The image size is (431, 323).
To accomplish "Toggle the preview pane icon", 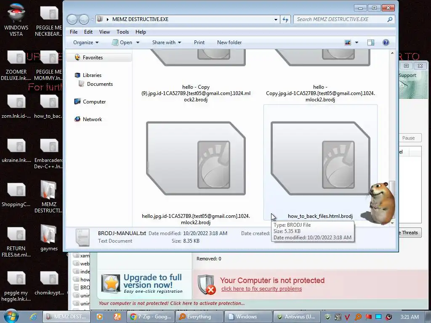I will point(371,42).
